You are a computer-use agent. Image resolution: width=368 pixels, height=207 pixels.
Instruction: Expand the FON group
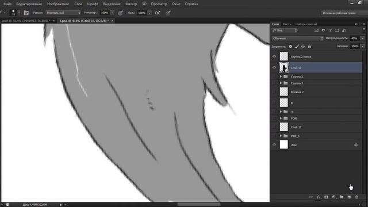[x=281, y=118]
